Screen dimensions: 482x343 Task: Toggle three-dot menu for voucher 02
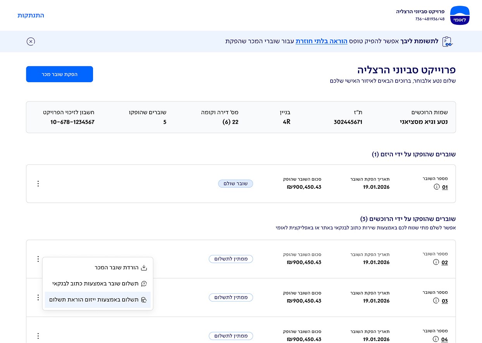38,259
